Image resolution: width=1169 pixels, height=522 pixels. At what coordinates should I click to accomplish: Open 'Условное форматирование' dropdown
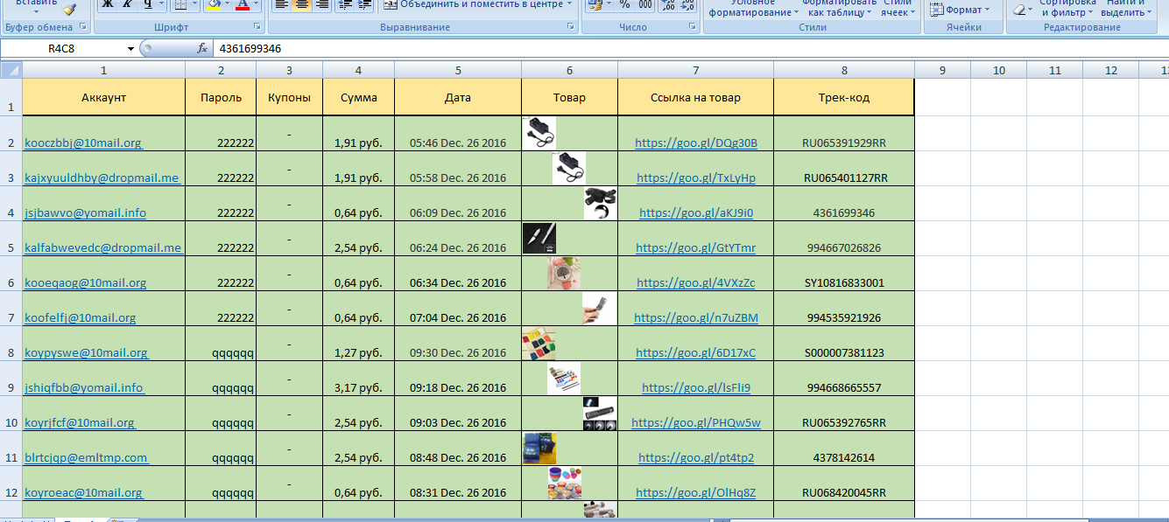(753, 9)
